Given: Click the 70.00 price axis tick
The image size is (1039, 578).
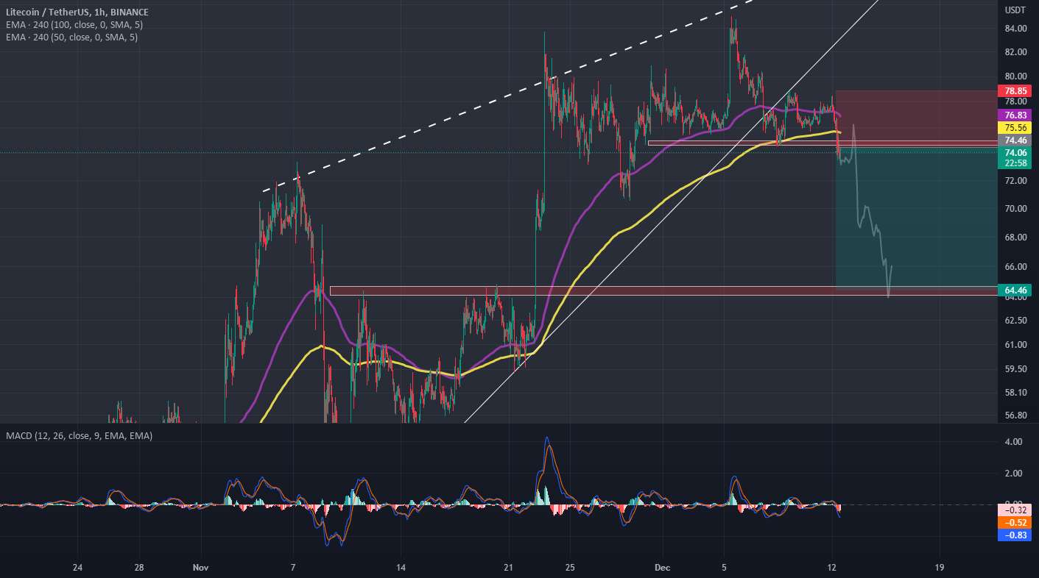Looking at the screenshot, I should point(1015,209).
